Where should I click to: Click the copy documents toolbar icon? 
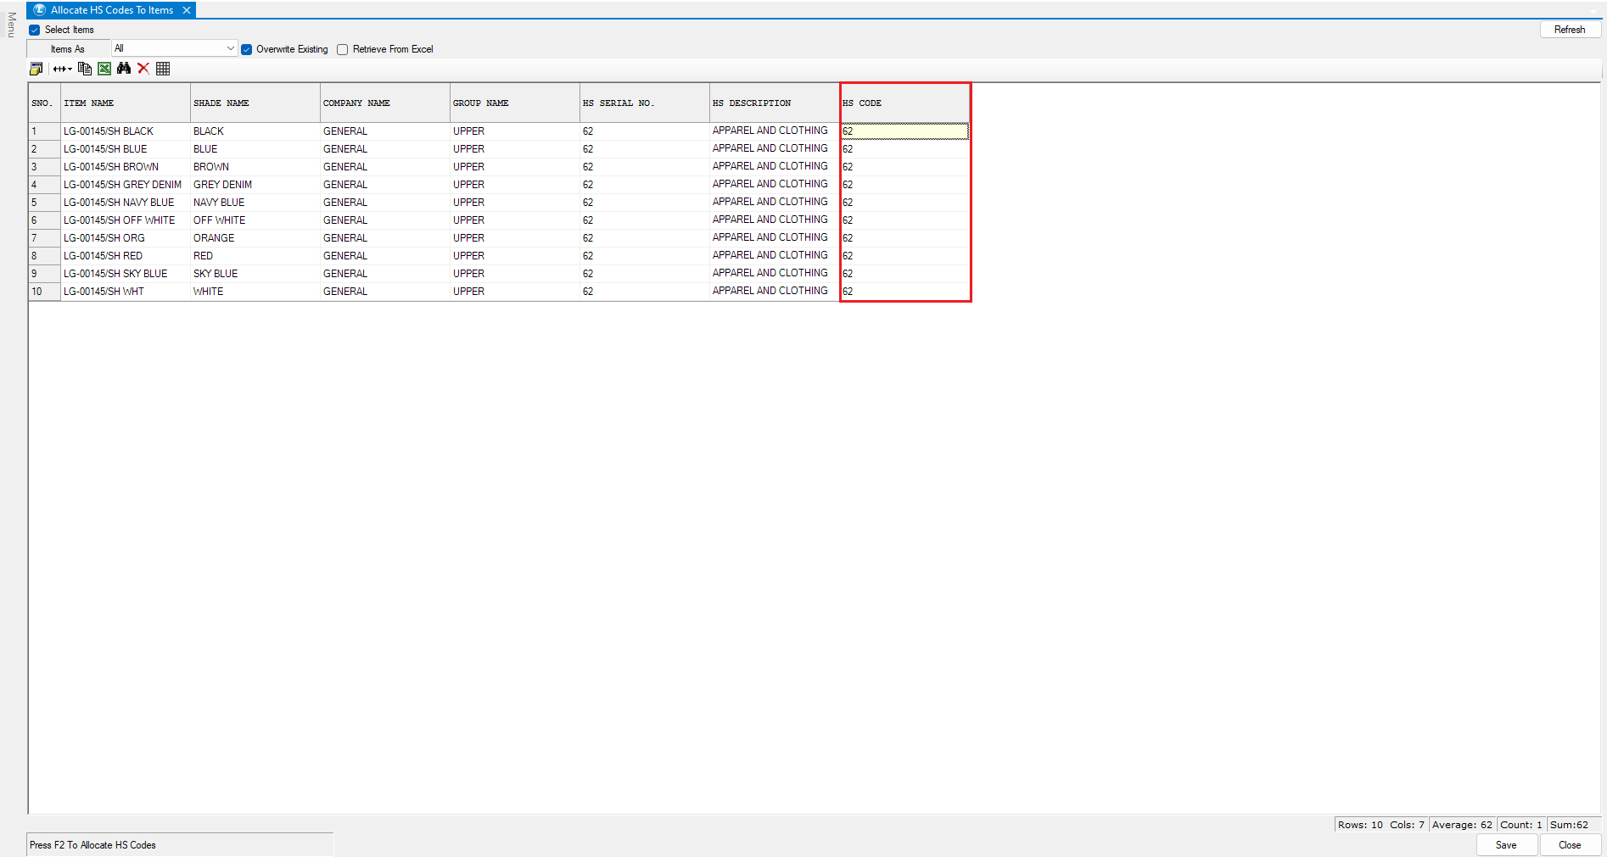tap(84, 69)
